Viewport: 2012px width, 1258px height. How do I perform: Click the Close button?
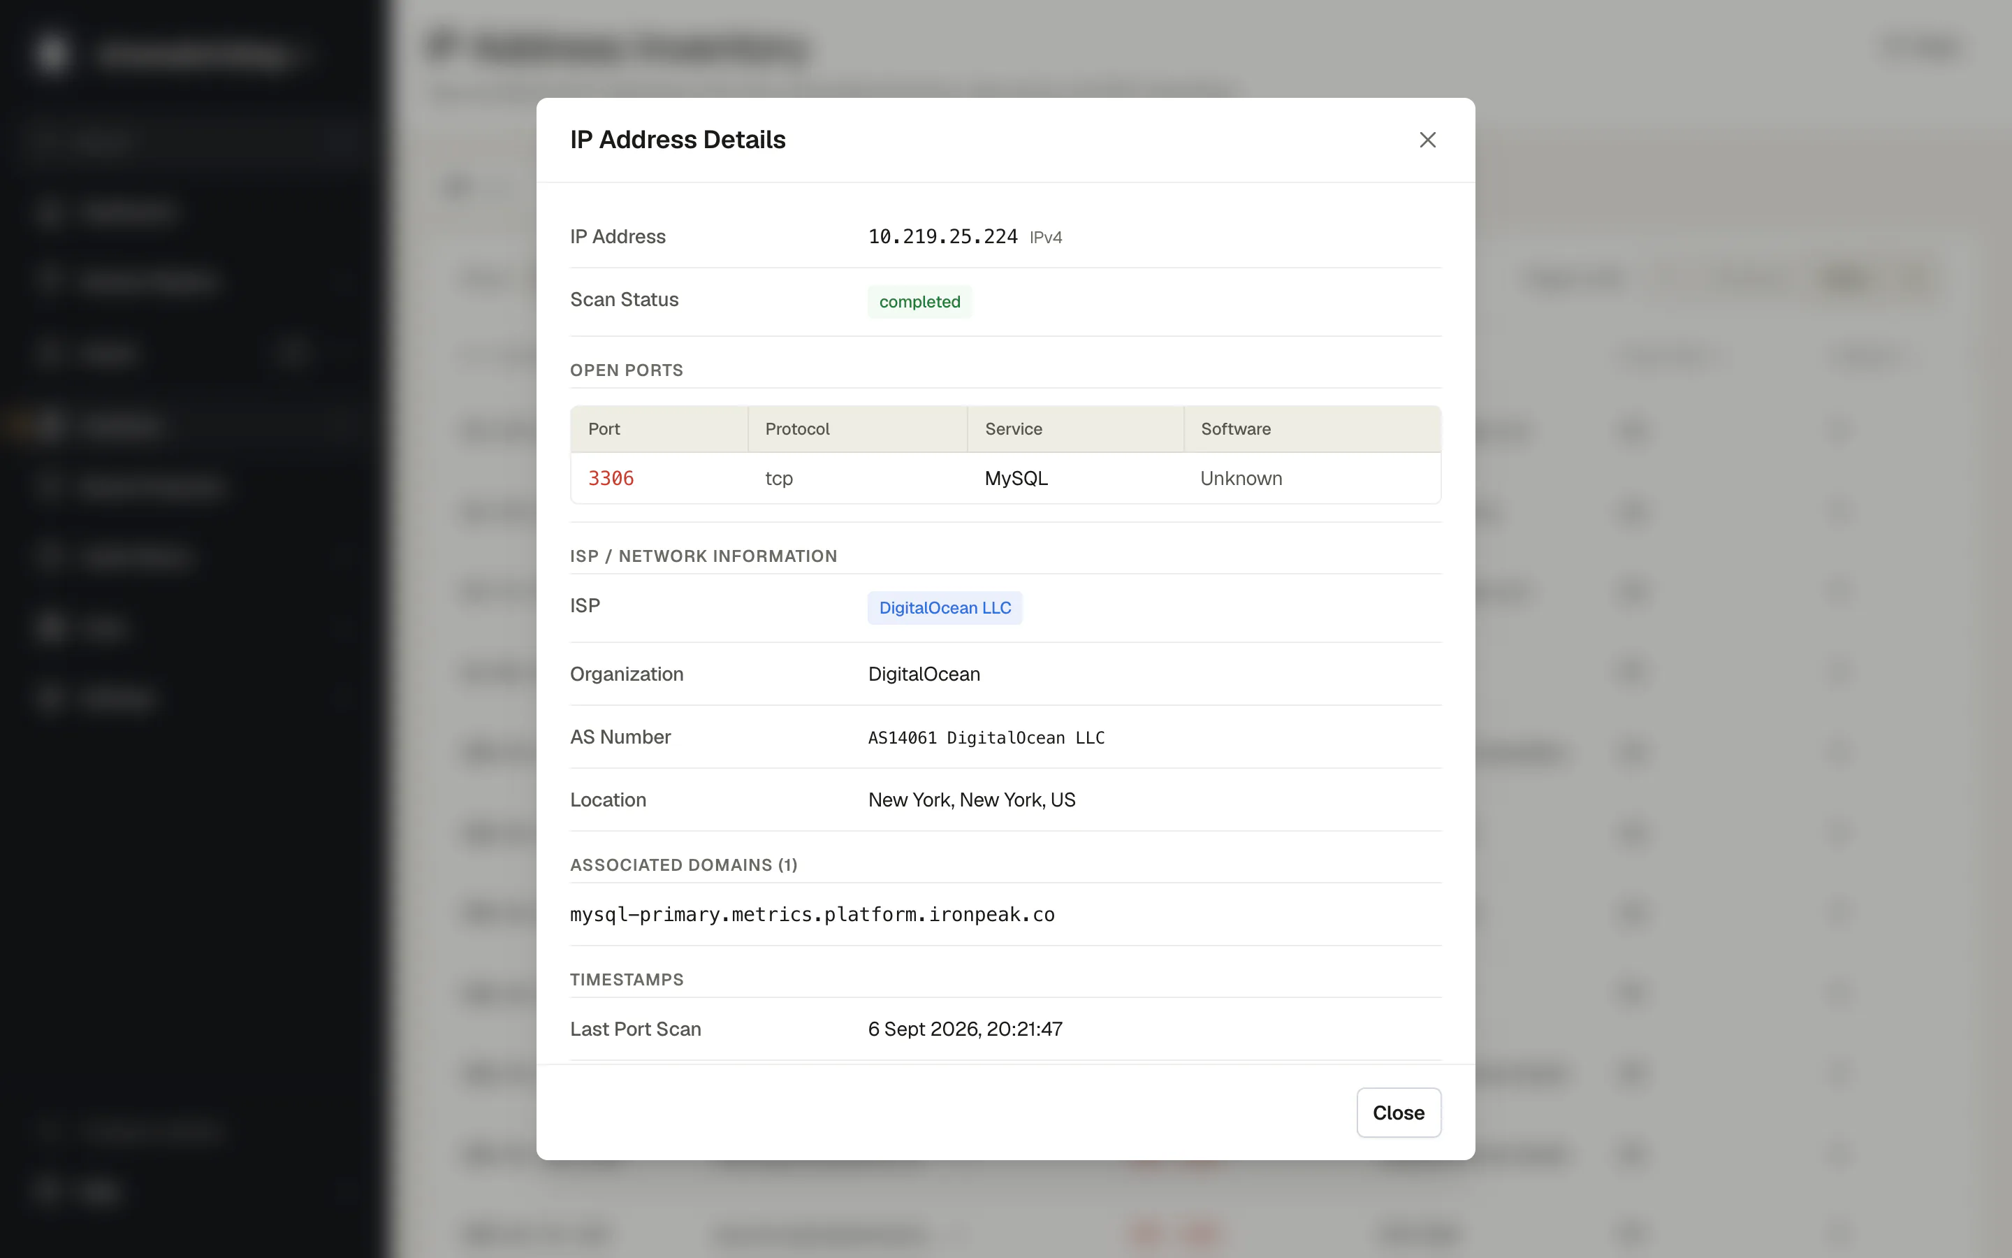click(1399, 1113)
